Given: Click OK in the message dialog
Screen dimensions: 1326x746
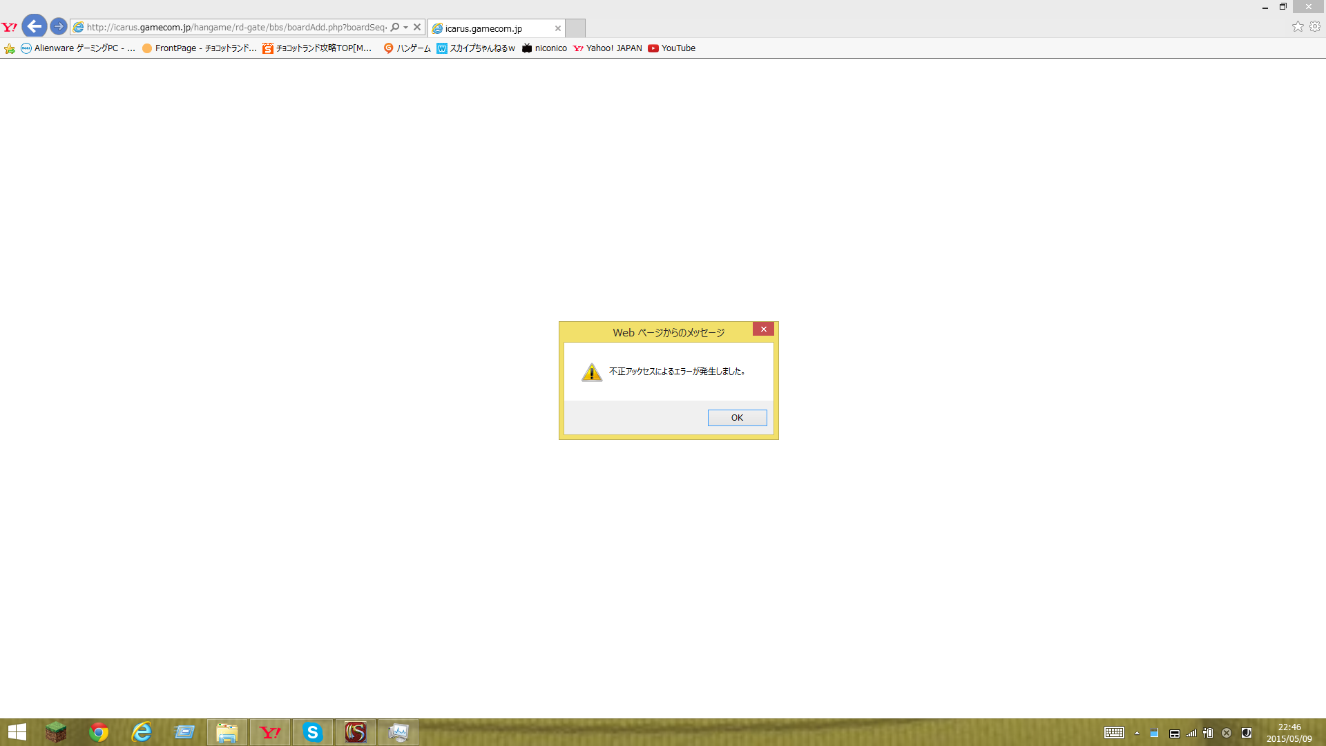Looking at the screenshot, I should (x=737, y=418).
